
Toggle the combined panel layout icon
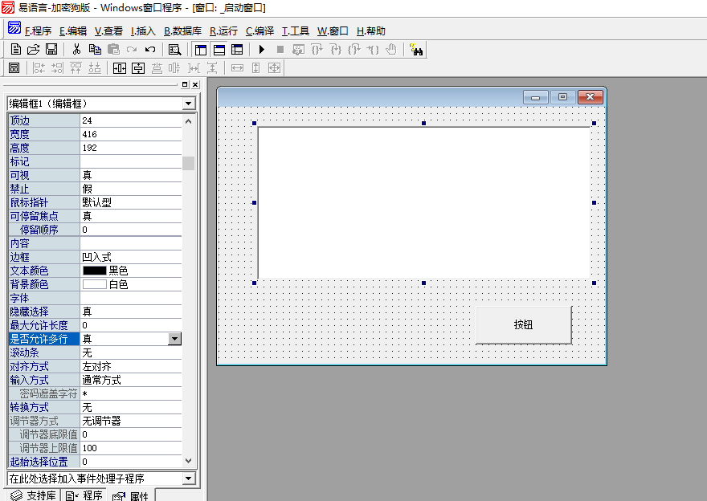[237, 50]
